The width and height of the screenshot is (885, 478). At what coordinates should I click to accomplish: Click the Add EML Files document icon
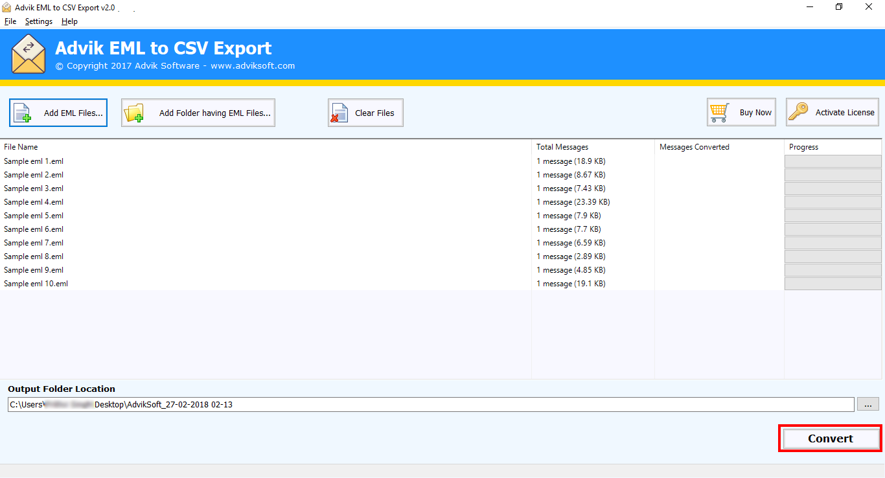tap(23, 113)
